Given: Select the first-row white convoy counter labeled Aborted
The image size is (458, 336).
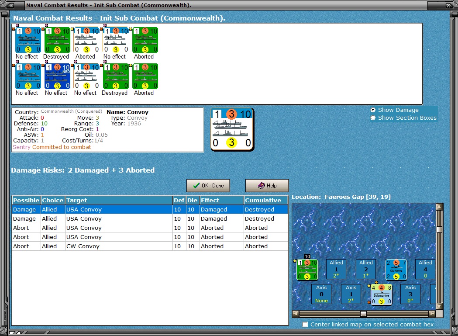Looking at the screenshot, I should click(86, 40).
